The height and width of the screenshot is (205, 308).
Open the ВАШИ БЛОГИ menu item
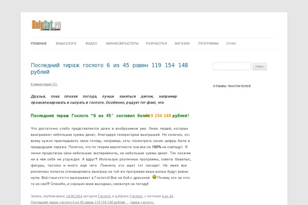pyautogui.click(x=66, y=44)
